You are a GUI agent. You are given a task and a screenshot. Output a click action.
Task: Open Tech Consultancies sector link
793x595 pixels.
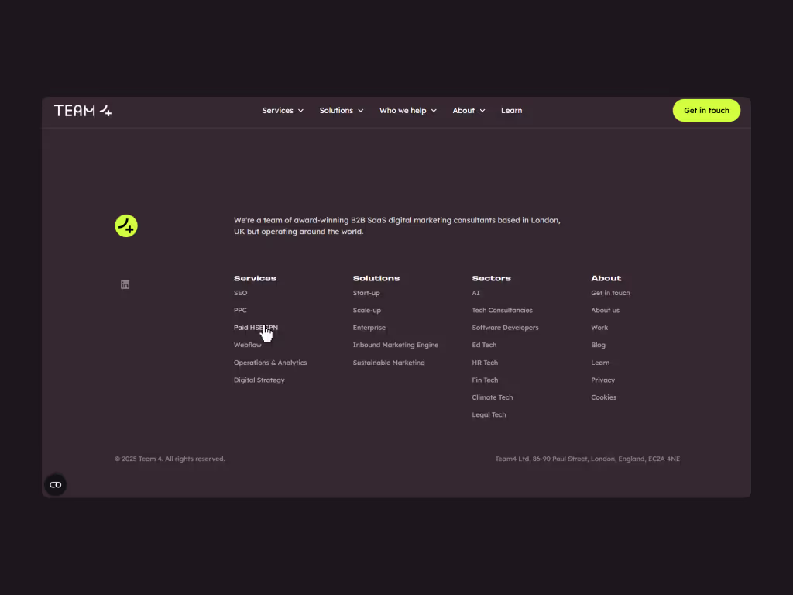502,310
